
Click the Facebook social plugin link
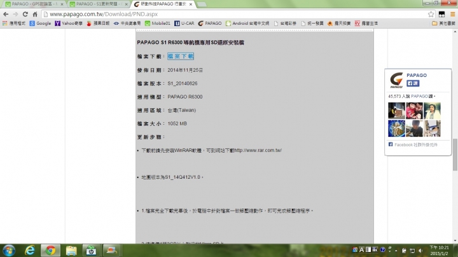pyautogui.click(x=415, y=144)
